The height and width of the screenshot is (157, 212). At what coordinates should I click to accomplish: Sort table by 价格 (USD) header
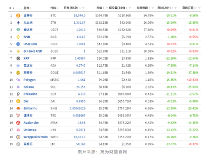[72, 8]
